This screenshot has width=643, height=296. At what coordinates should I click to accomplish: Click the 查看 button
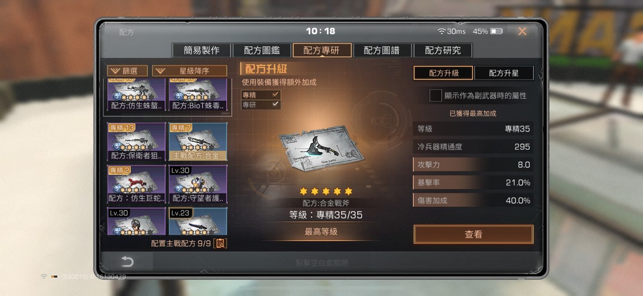click(473, 234)
